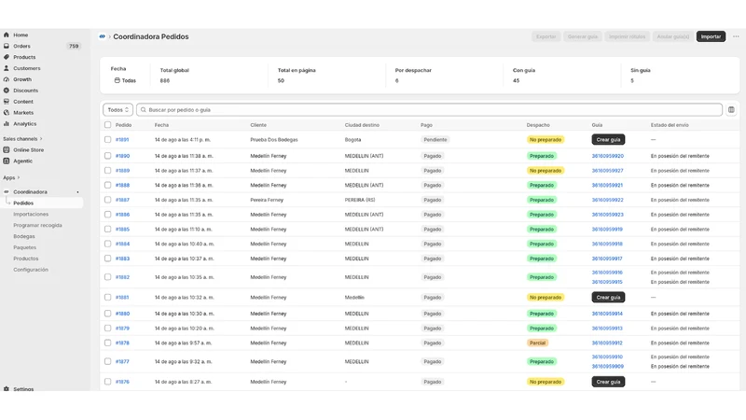Click Crear guía for order #1881
Viewport: 746px width, 420px height.
tap(608, 297)
